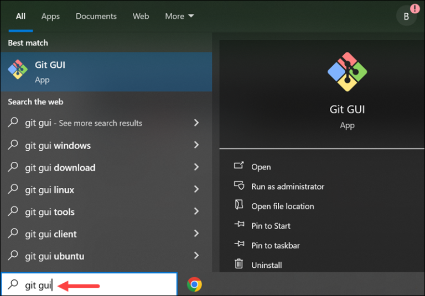Image resolution: width=425 pixels, height=296 pixels.
Task: Switch to the Documents tab
Action: coord(96,16)
